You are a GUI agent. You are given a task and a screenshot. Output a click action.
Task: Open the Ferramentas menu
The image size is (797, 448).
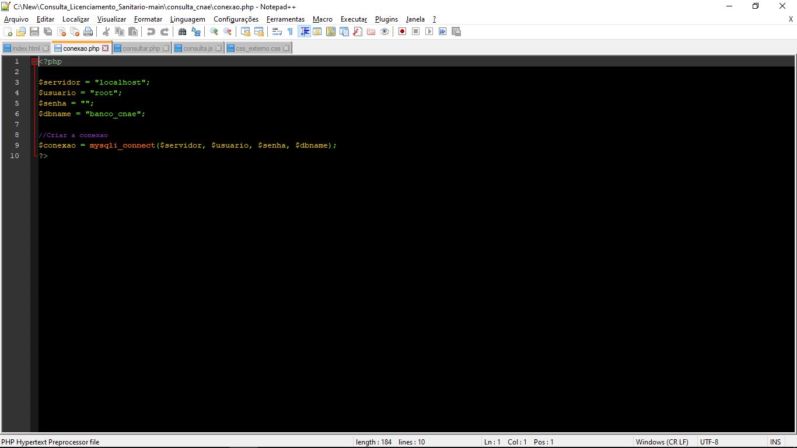(x=285, y=19)
